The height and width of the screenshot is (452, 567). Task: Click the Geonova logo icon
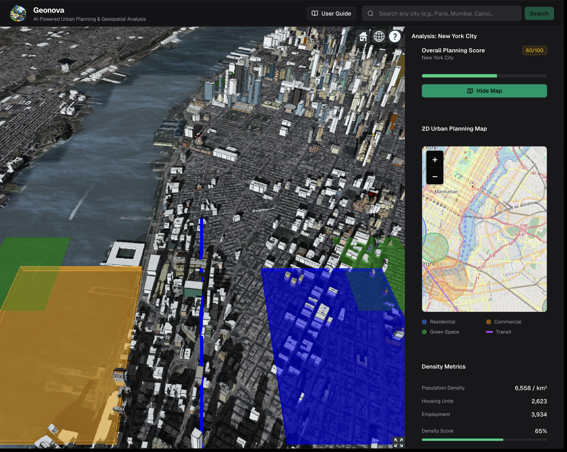tap(18, 13)
